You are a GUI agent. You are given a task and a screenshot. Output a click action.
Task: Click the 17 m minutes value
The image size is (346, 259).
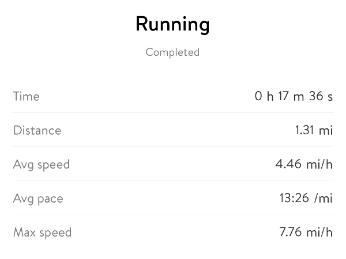pos(291,96)
